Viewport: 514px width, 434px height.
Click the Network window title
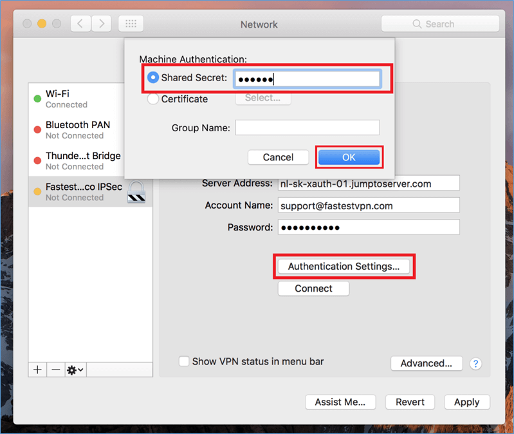[259, 24]
